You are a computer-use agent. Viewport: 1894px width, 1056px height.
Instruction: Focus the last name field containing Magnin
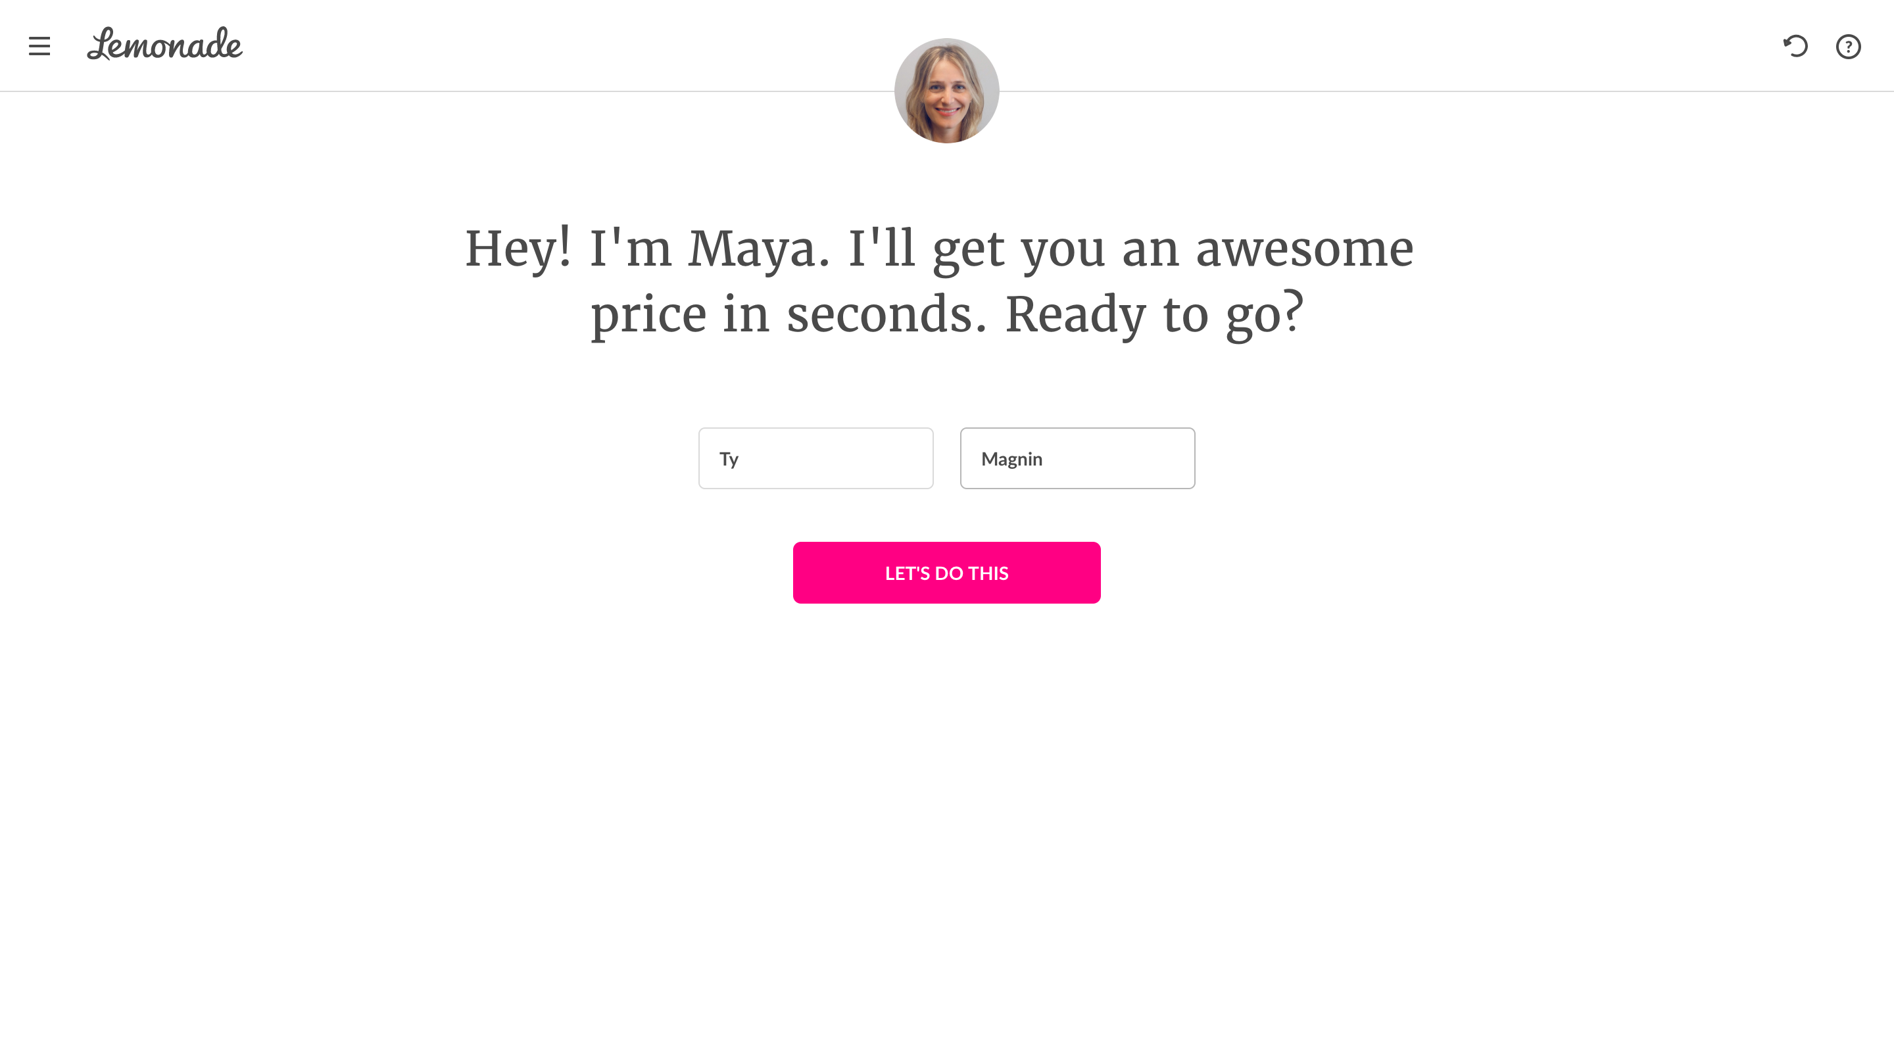coord(1077,458)
